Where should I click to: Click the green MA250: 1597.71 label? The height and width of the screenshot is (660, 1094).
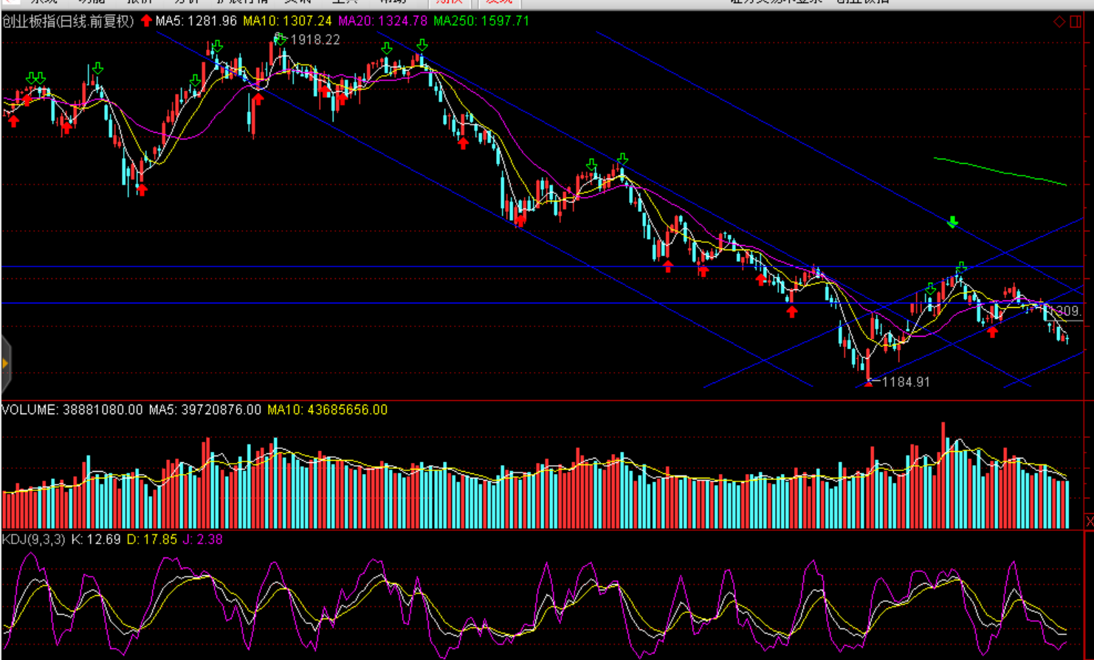click(x=481, y=21)
